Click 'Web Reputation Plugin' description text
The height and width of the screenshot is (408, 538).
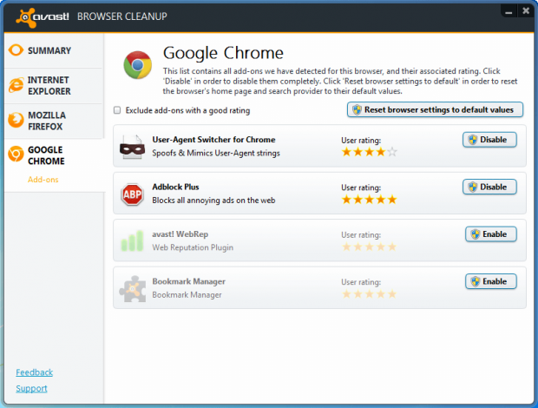point(193,247)
